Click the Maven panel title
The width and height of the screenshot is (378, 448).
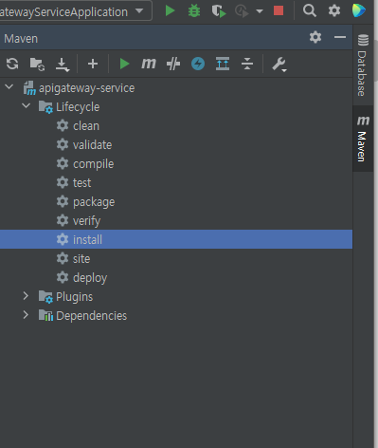coord(21,39)
